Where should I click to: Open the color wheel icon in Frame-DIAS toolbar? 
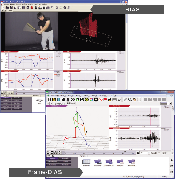pos(91,99)
